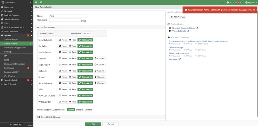Open SAML clock skew issue thread
258x127 pixels.
(x=179, y=53)
